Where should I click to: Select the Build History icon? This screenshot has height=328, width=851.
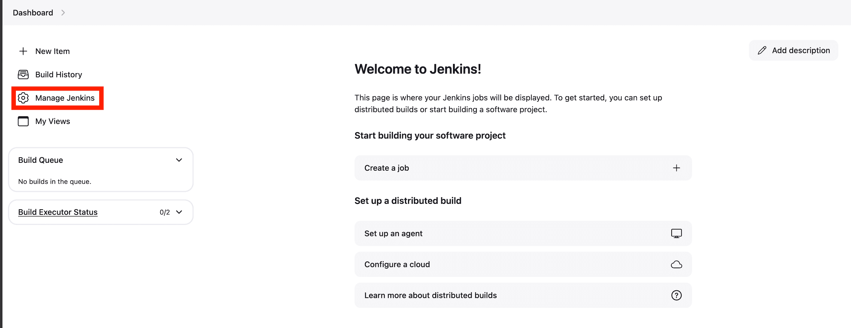pos(23,75)
